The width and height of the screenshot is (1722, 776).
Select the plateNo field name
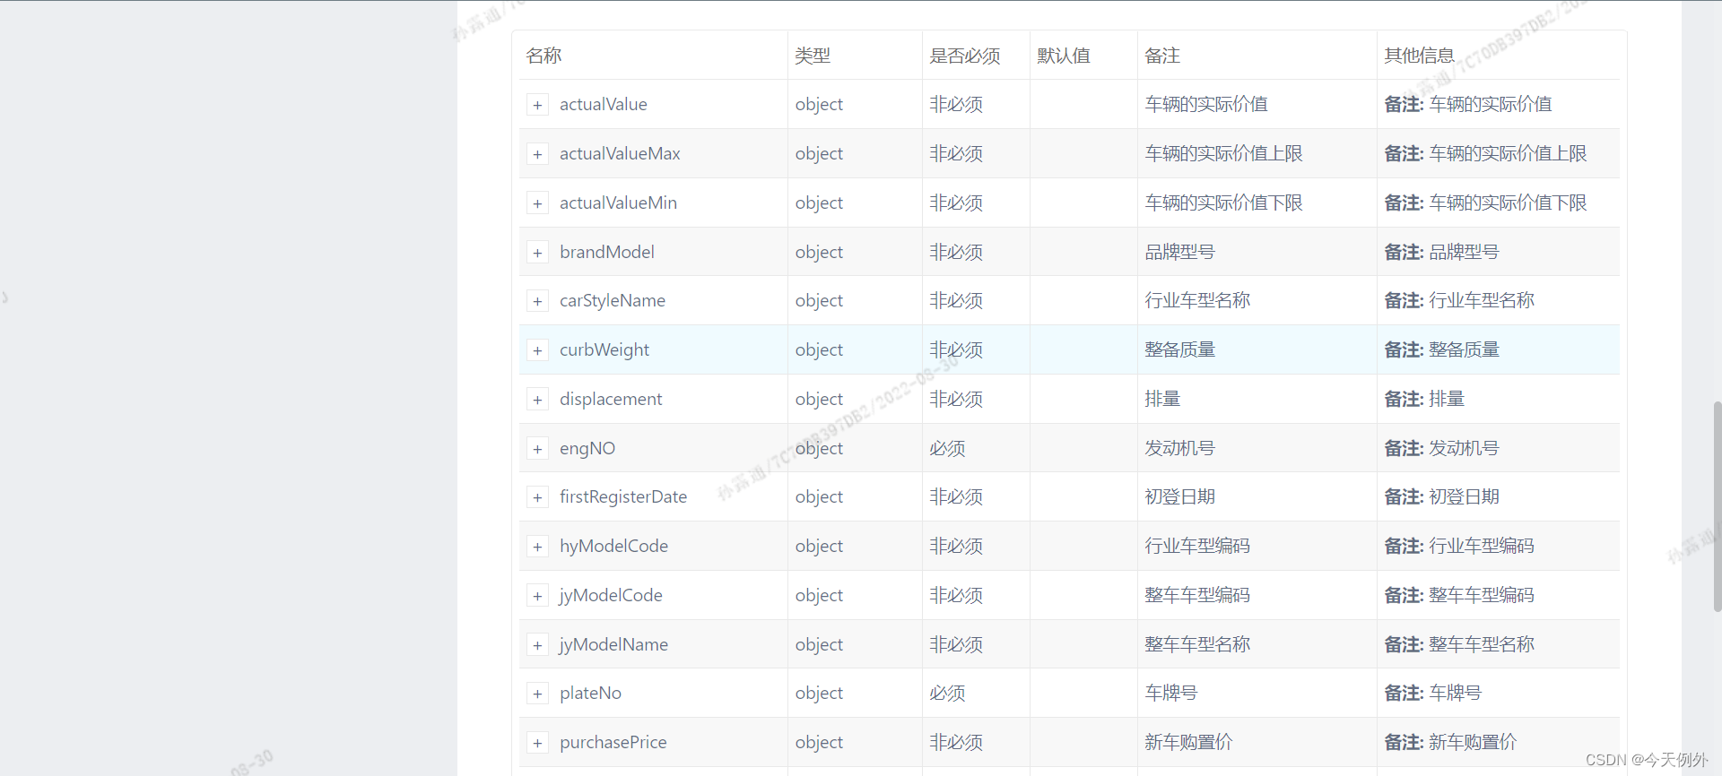[x=590, y=693]
